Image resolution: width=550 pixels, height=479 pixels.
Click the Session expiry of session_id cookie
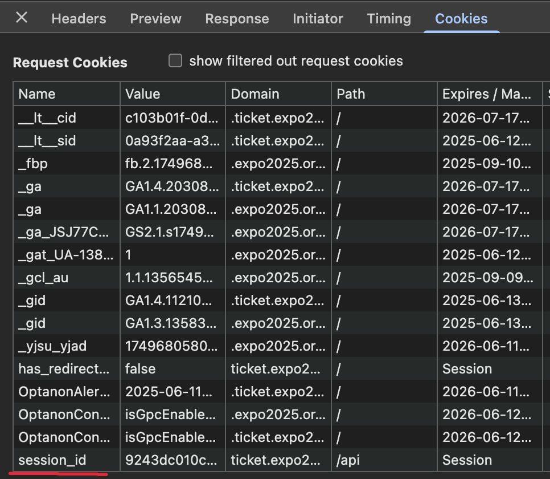tap(467, 460)
